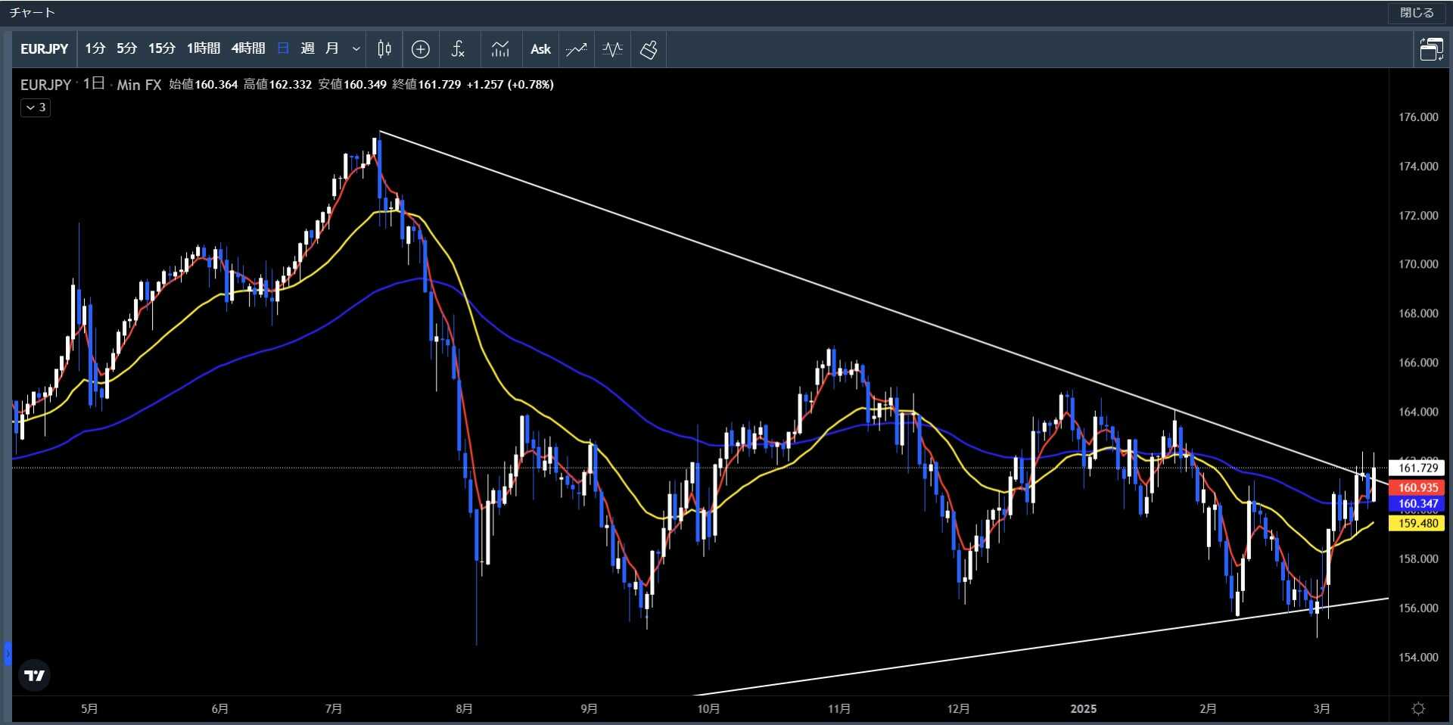
Task: Click the Min FX label in legend
Action: pyautogui.click(x=139, y=85)
